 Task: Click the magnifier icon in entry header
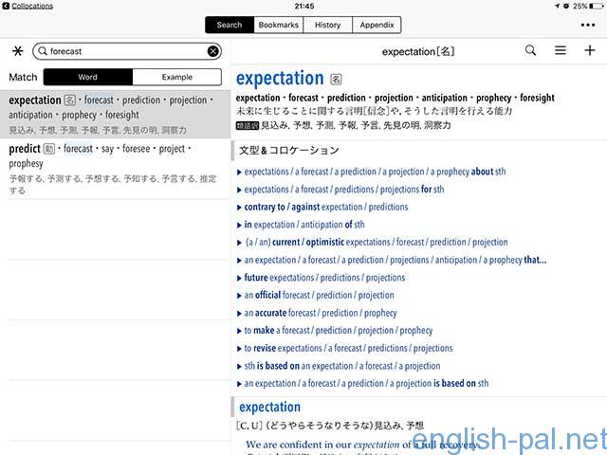point(530,51)
